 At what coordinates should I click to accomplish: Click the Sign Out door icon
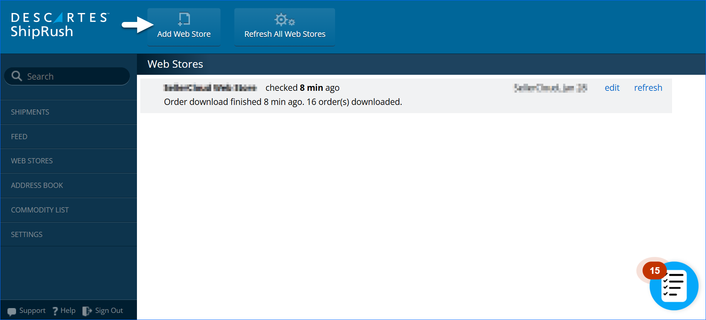click(87, 311)
